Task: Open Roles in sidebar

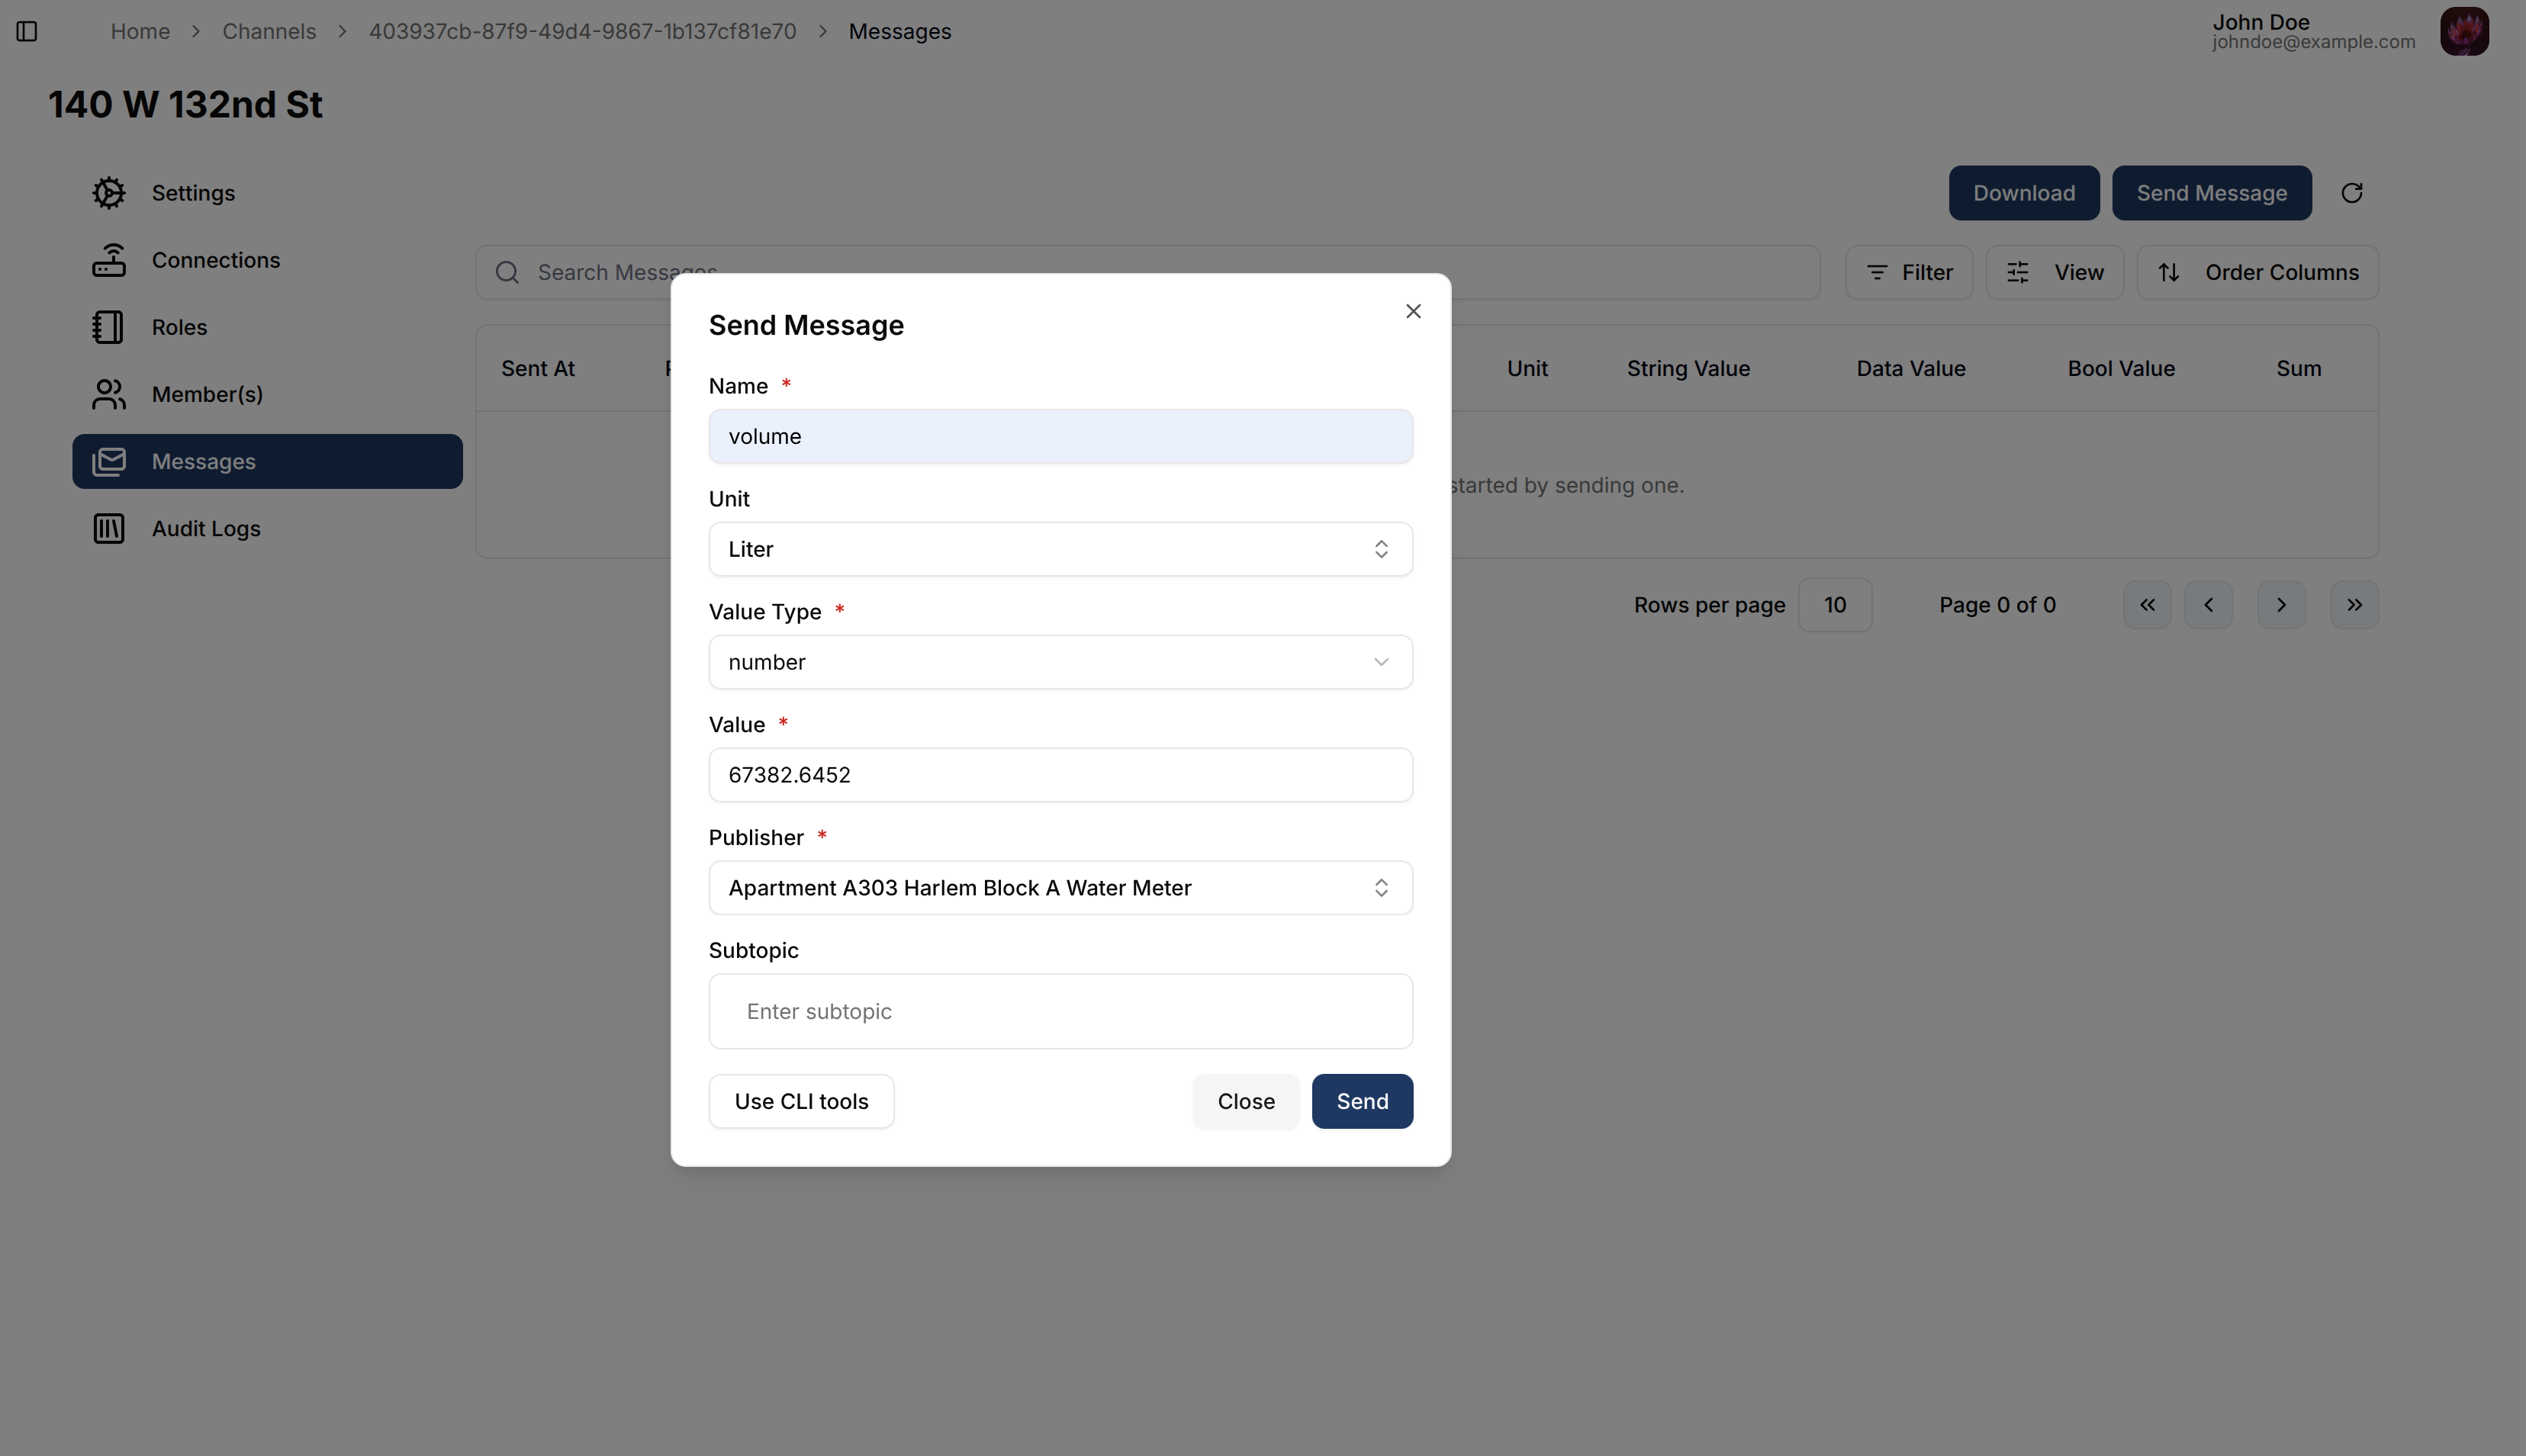Action: point(267,327)
